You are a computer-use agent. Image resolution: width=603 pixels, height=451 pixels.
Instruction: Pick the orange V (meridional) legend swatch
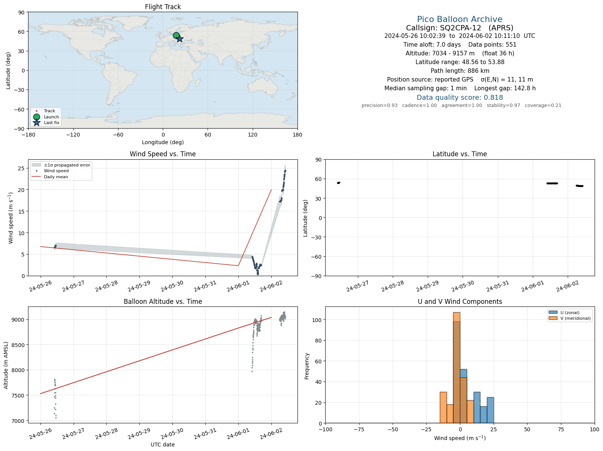point(553,318)
